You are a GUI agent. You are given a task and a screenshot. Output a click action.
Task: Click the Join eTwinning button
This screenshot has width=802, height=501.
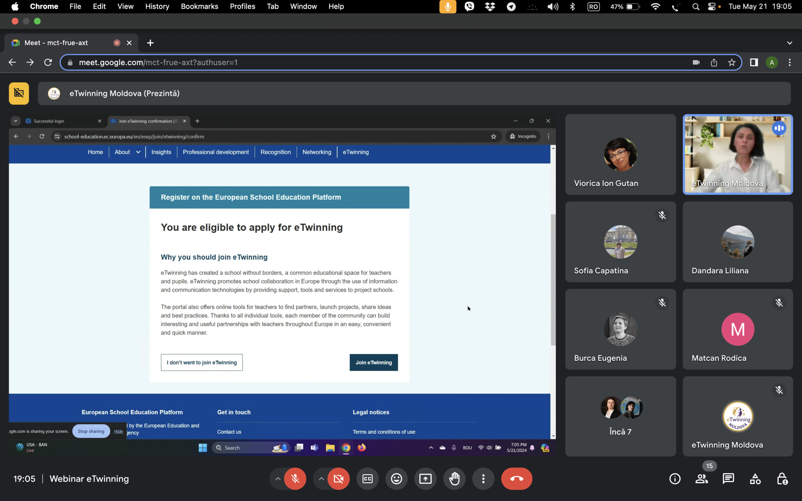click(373, 362)
